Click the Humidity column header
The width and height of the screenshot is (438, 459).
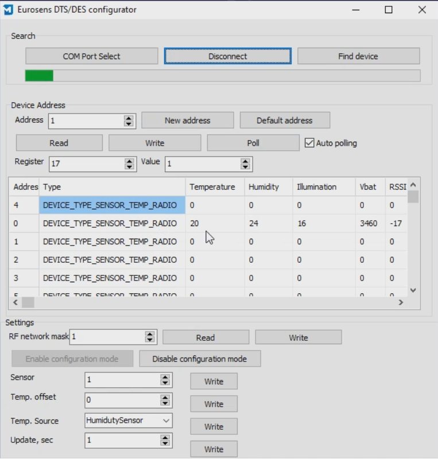[269, 187]
